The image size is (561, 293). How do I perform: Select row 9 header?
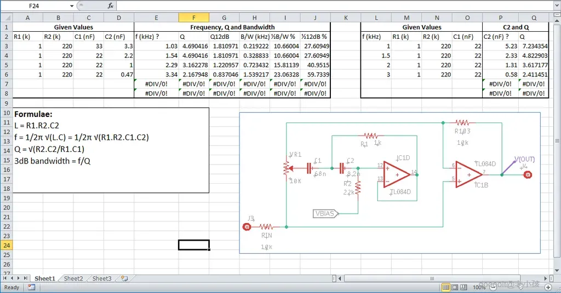[7, 103]
